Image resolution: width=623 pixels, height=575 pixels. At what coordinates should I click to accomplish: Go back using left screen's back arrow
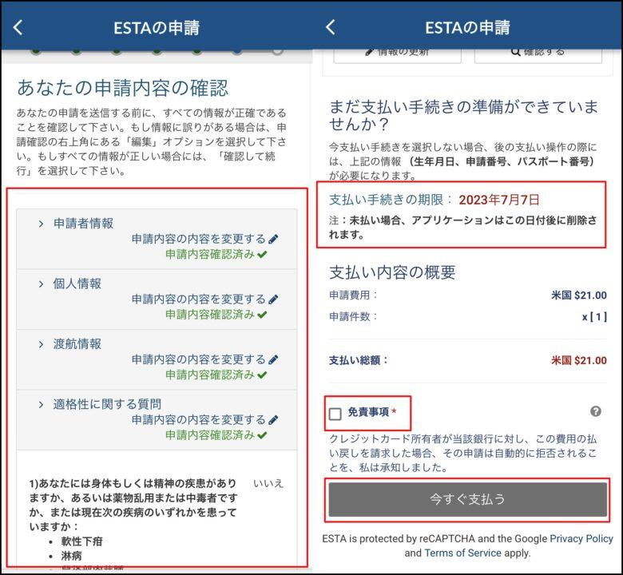18,27
